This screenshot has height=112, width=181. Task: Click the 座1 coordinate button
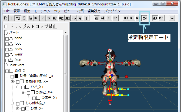click(126, 18)
